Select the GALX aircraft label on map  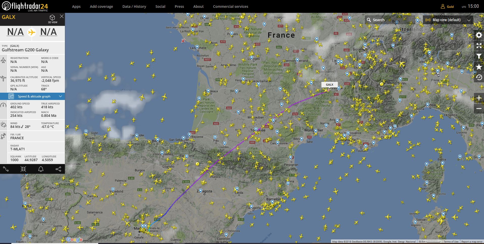click(329, 85)
